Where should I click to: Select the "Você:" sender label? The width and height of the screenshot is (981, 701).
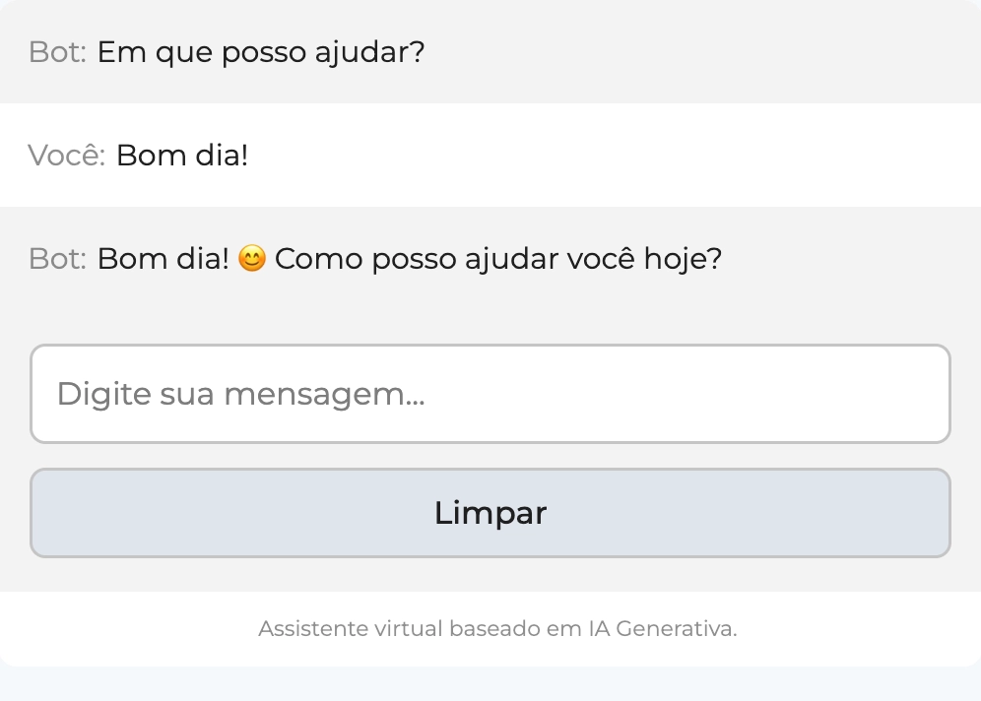pos(67,156)
